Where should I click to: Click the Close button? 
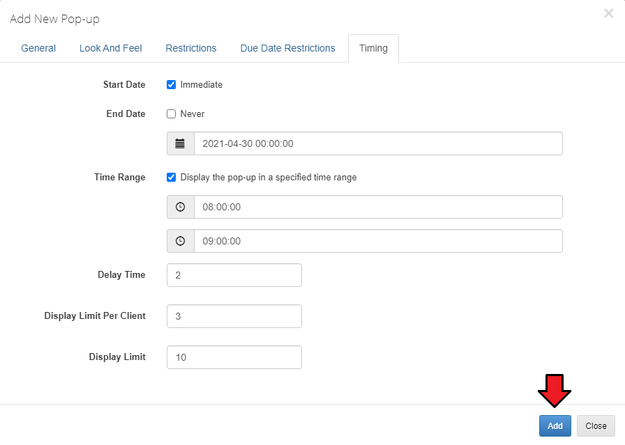[x=596, y=426]
